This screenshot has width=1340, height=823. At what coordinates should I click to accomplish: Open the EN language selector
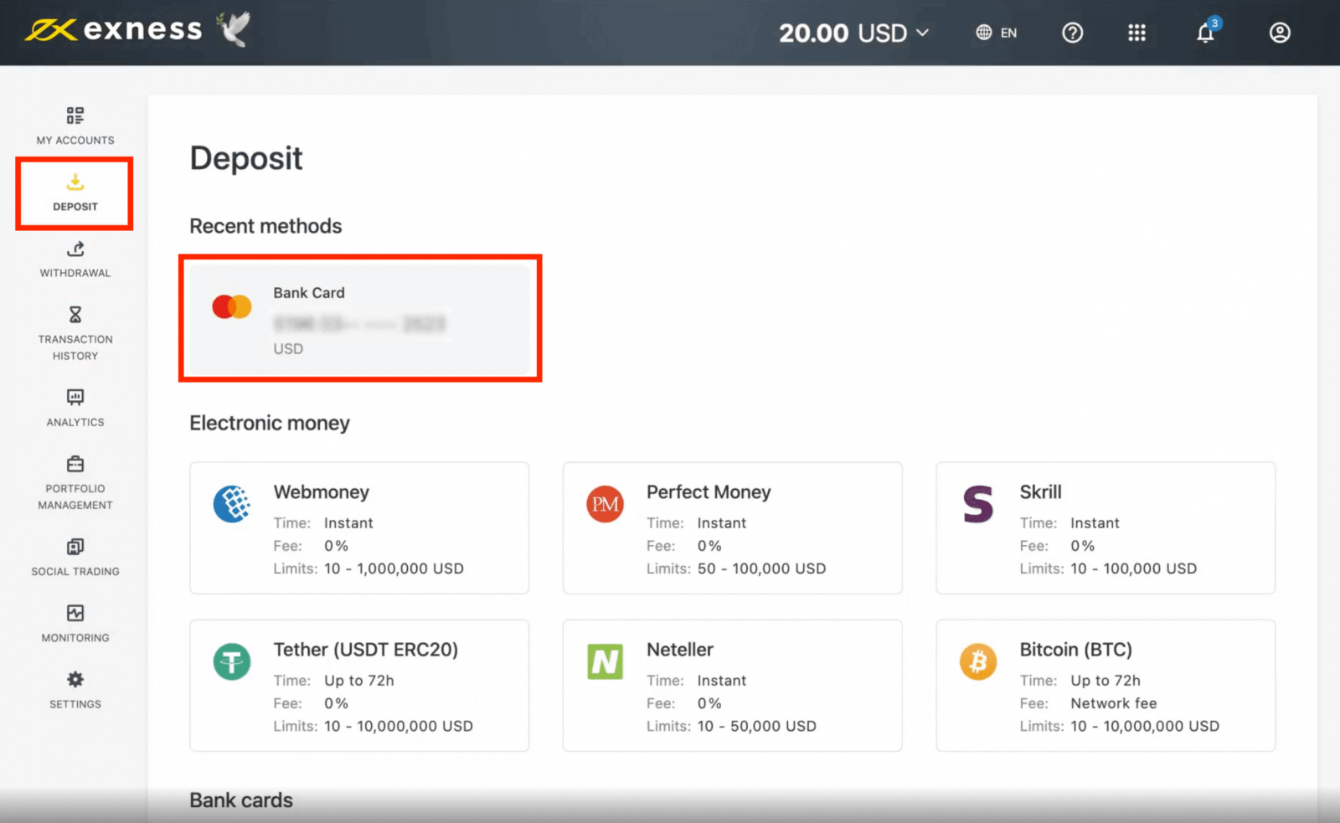[x=997, y=33]
